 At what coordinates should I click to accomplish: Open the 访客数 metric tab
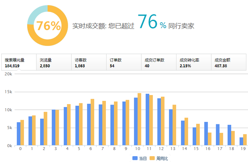tap(89, 62)
